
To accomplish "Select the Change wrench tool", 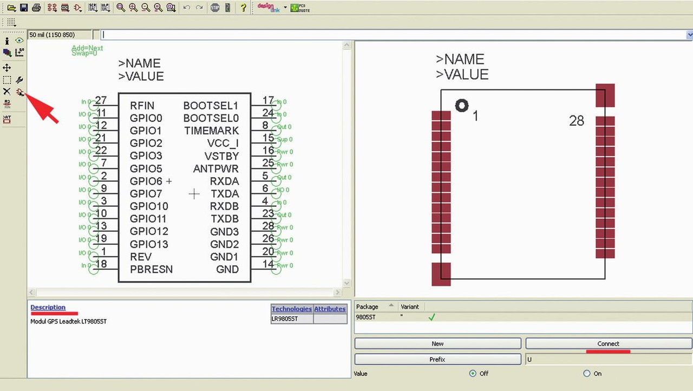I will (19, 80).
